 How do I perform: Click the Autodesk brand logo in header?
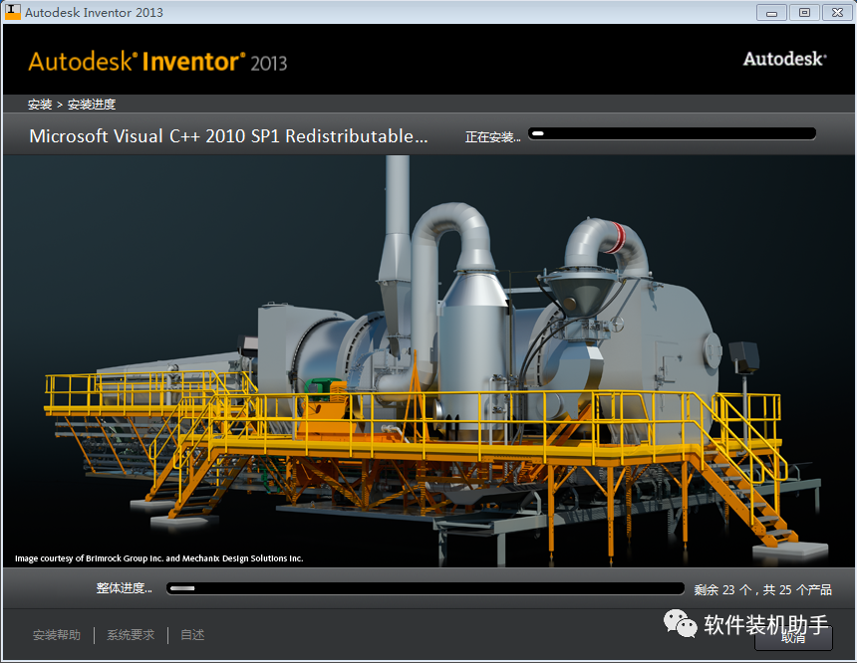pos(784,59)
